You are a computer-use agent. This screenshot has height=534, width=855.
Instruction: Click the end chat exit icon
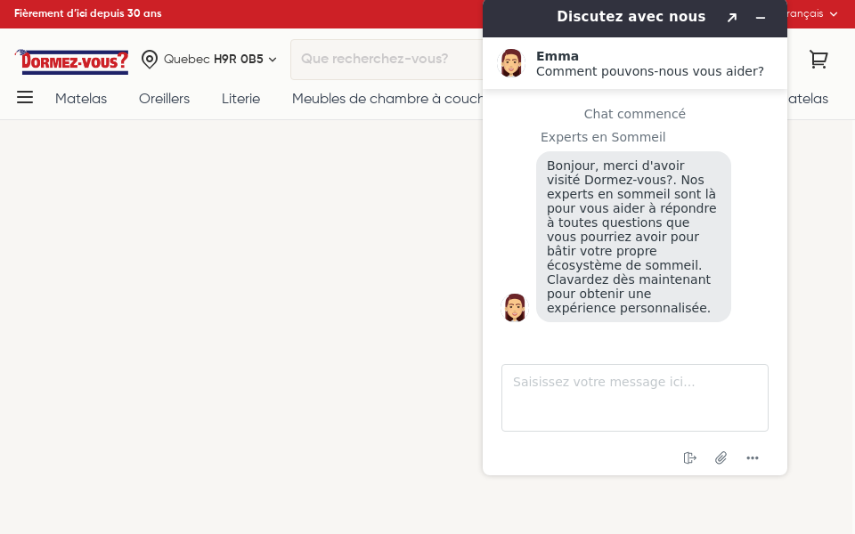click(689, 457)
